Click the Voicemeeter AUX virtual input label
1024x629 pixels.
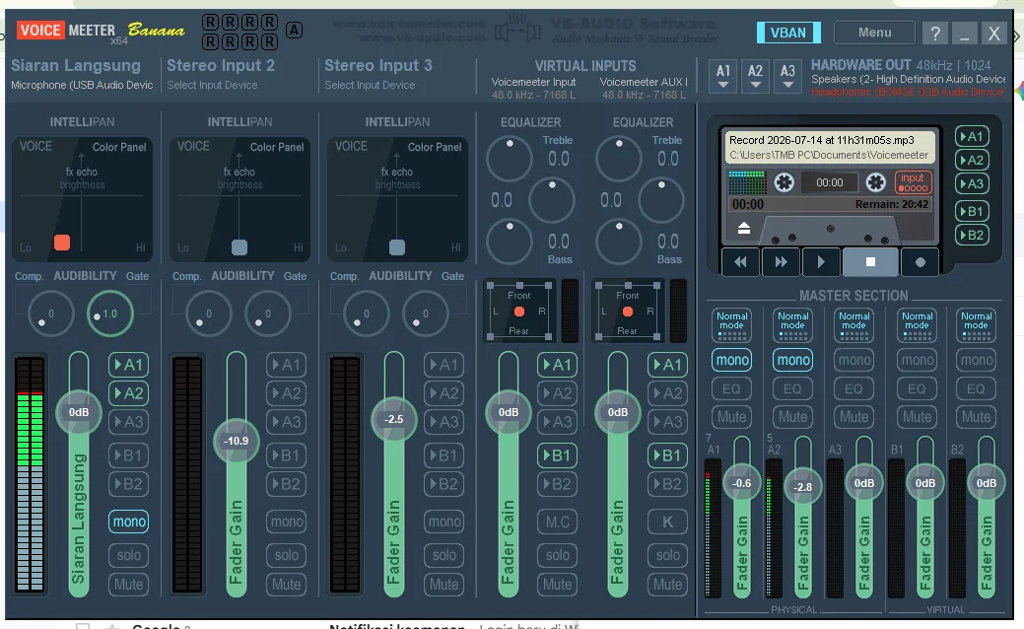tap(644, 82)
